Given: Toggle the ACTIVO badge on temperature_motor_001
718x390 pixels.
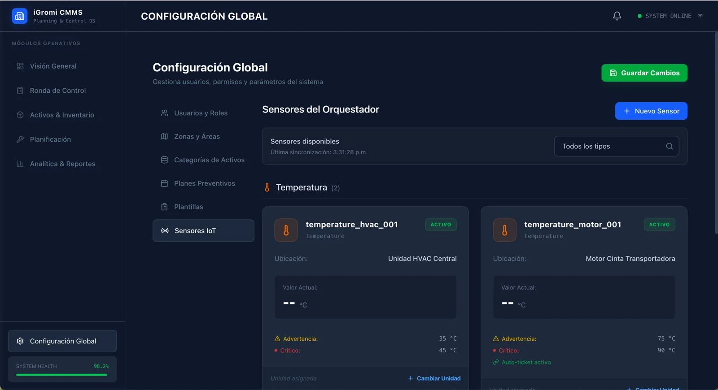Looking at the screenshot, I should 659,225.
